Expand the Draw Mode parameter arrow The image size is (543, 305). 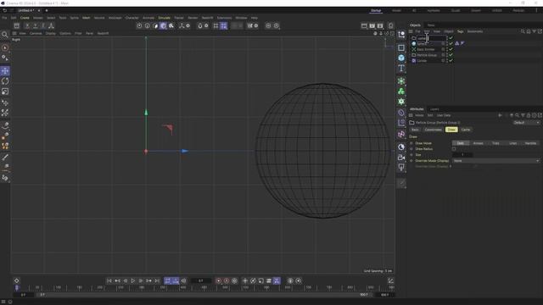pos(411,143)
